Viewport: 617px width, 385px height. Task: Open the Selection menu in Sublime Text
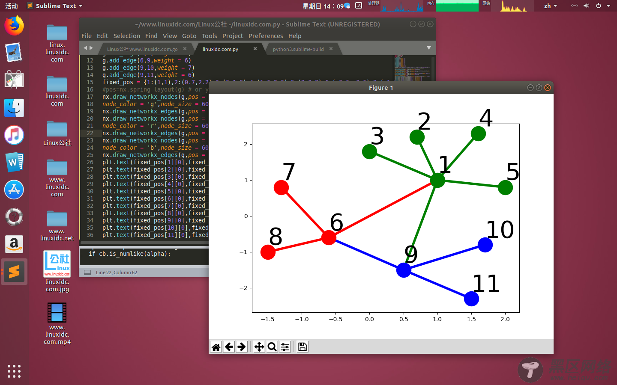pos(127,36)
